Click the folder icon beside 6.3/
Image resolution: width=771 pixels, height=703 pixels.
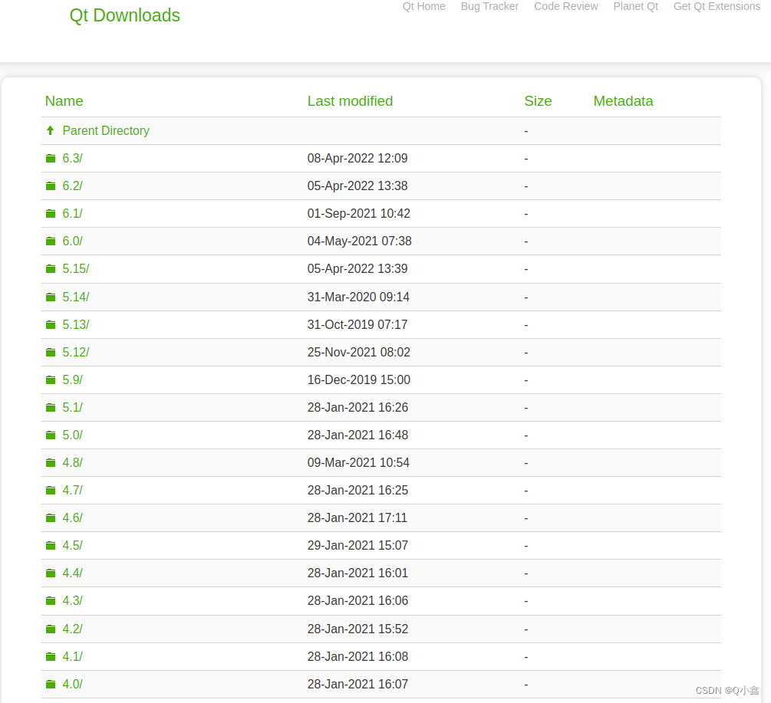[x=51, y=158]
